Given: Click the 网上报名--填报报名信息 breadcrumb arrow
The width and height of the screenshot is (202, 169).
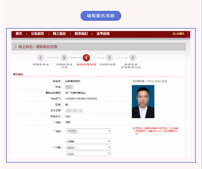Looking at the screenshot, I should 15,47.
